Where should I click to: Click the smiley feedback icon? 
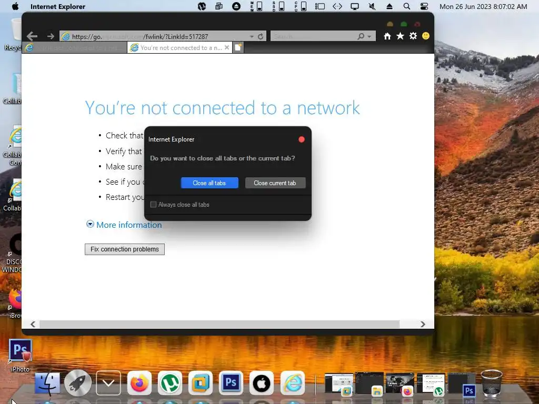pos(425,36)
